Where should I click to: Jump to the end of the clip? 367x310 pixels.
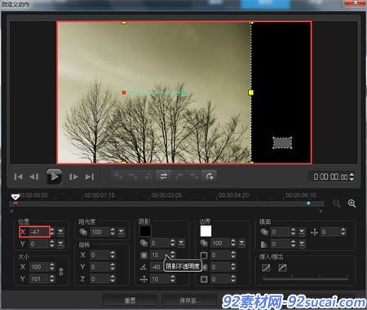pyautogui.click(x=90, y=177)
